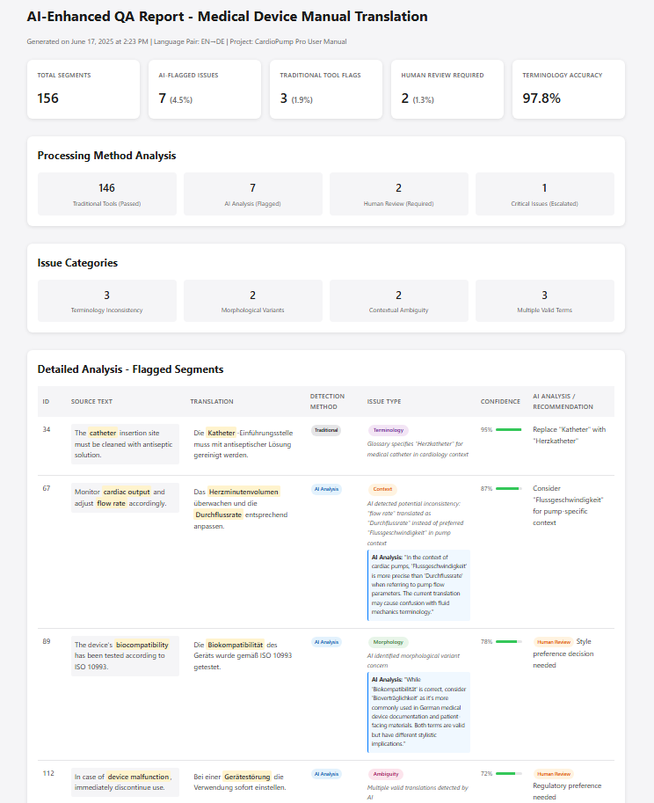
Task: Click highlighted term 'Durchflussrate'
Action: pos(219,515)
